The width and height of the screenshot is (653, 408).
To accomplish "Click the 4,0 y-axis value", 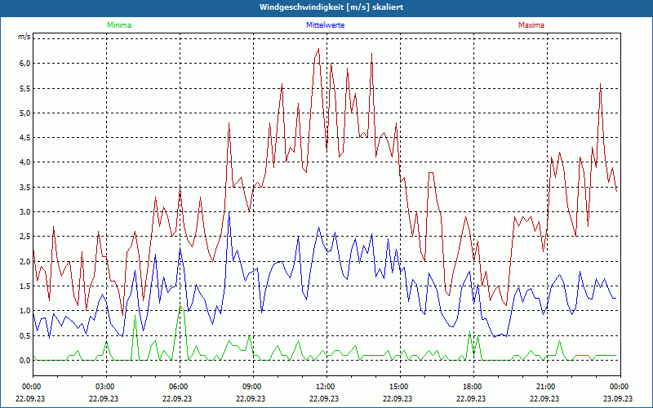I will tap(25, 162).
